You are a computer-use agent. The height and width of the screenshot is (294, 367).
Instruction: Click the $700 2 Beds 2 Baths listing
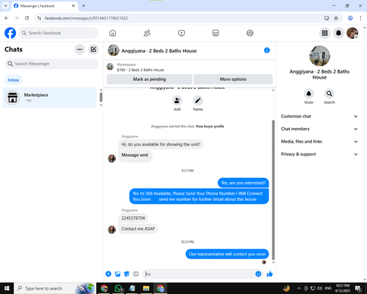coord(140,70)
